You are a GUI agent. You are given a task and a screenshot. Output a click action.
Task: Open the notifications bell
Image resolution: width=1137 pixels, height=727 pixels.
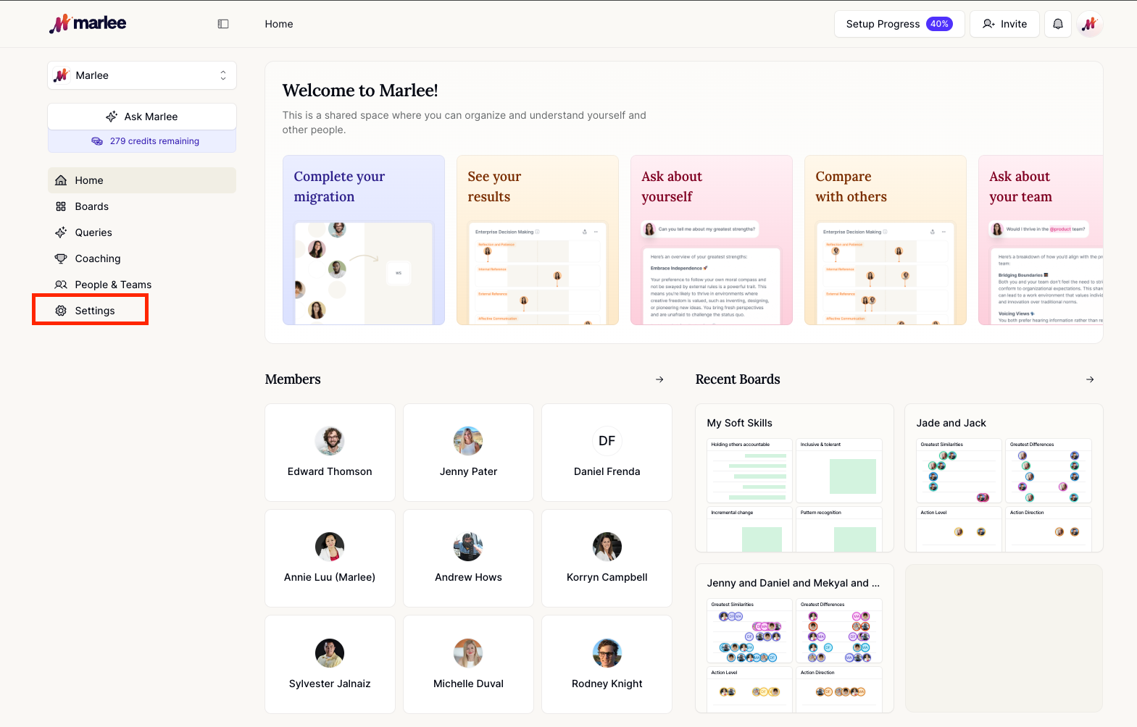point(1058,24)
